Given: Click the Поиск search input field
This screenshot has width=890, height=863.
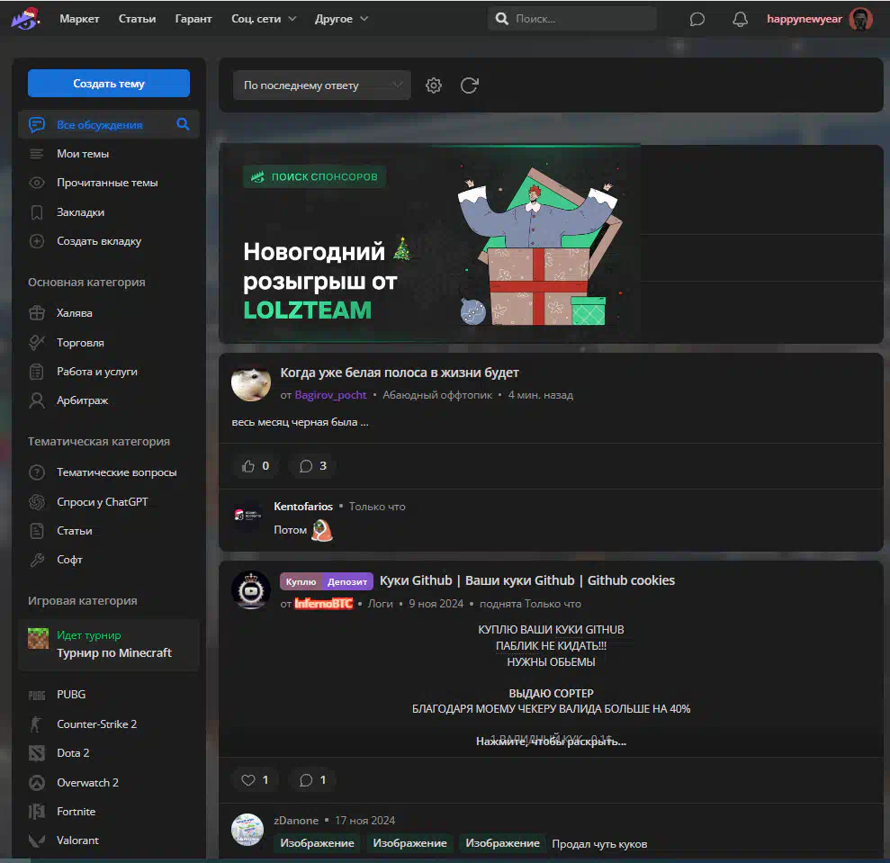Looking at the screenshot, I should point(572,19).
